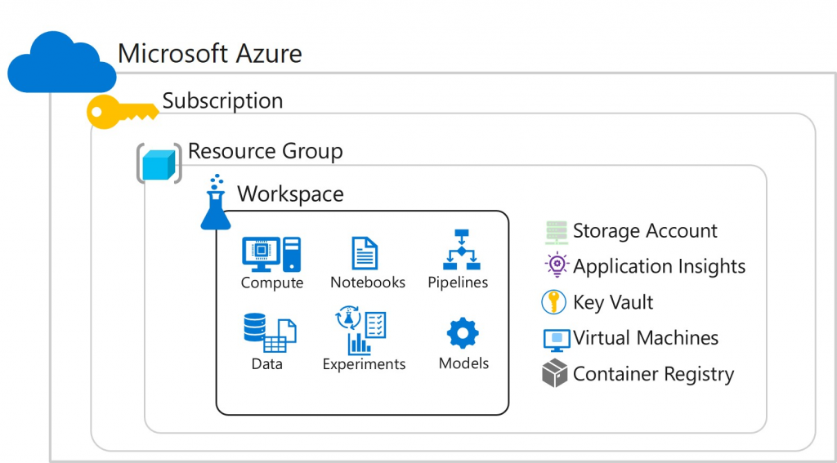Click the Experiments chart icon

(x=362, y=331)
